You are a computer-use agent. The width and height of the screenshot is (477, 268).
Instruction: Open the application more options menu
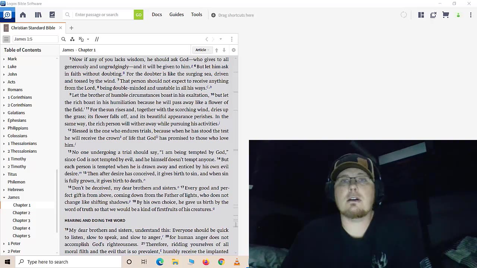coord(471,15)
